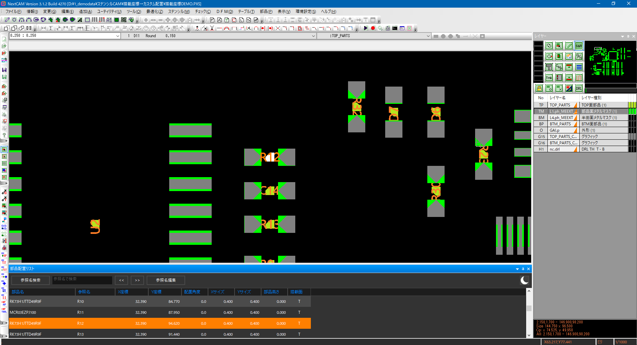The image size is (637, 345).
Task: Click the 参照名編集 button
Action: tap(166, 280)
